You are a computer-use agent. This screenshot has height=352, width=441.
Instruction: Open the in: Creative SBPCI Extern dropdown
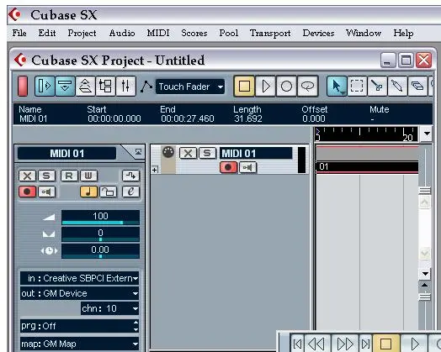click(80, 278)
